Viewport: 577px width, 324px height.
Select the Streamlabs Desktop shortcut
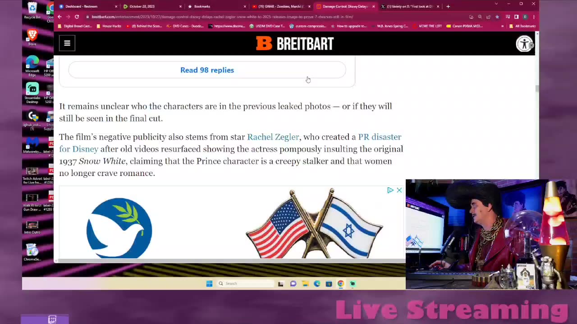coord(32,93)
